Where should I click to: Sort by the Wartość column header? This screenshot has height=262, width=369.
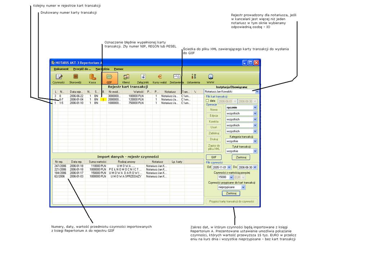click(x=134, y=92)
